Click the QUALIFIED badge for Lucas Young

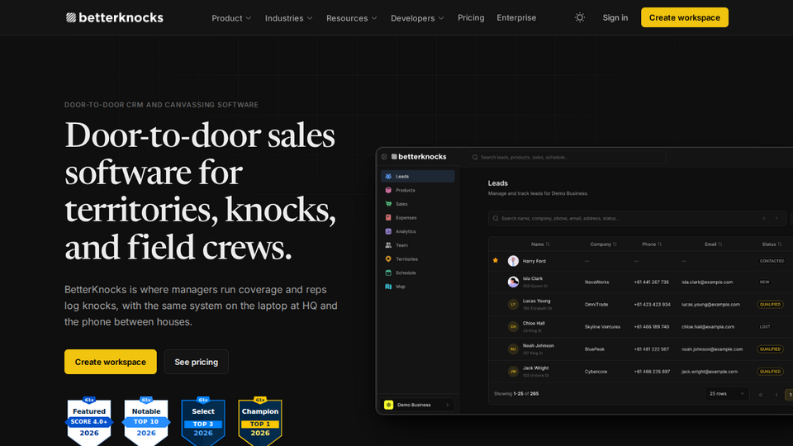pyautogui.click(x=770, y=305)
